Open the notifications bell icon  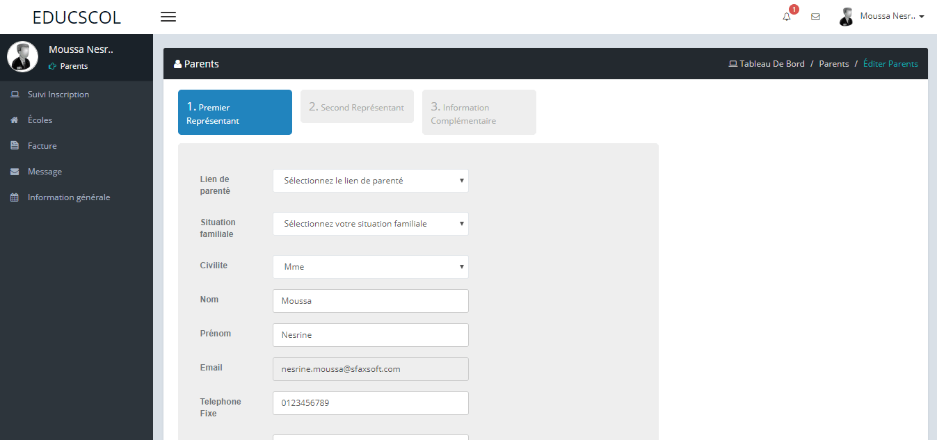[787, 17]
